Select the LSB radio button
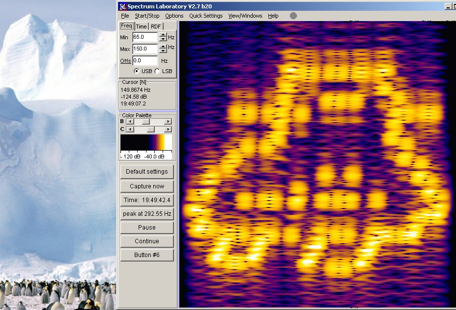456x310 pixels. (x=157, y=71)
